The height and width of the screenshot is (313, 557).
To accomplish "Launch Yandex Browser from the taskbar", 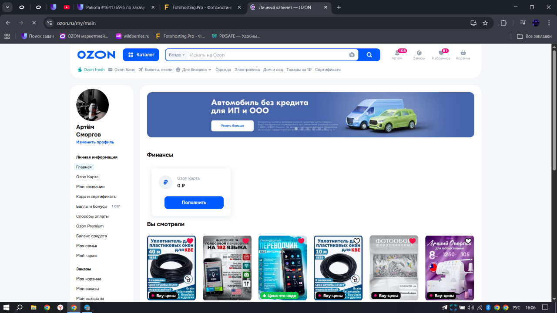I will coord(60,307).
